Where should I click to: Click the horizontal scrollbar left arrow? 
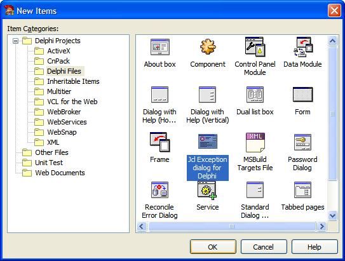tap(142, 226)
